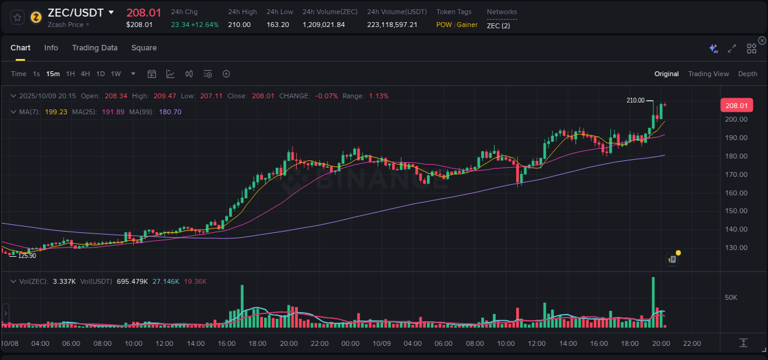Viewport: 768px width, 360px height.
Task: Collapse the OHLC info row chevron
Action: (x=14, y=96)
